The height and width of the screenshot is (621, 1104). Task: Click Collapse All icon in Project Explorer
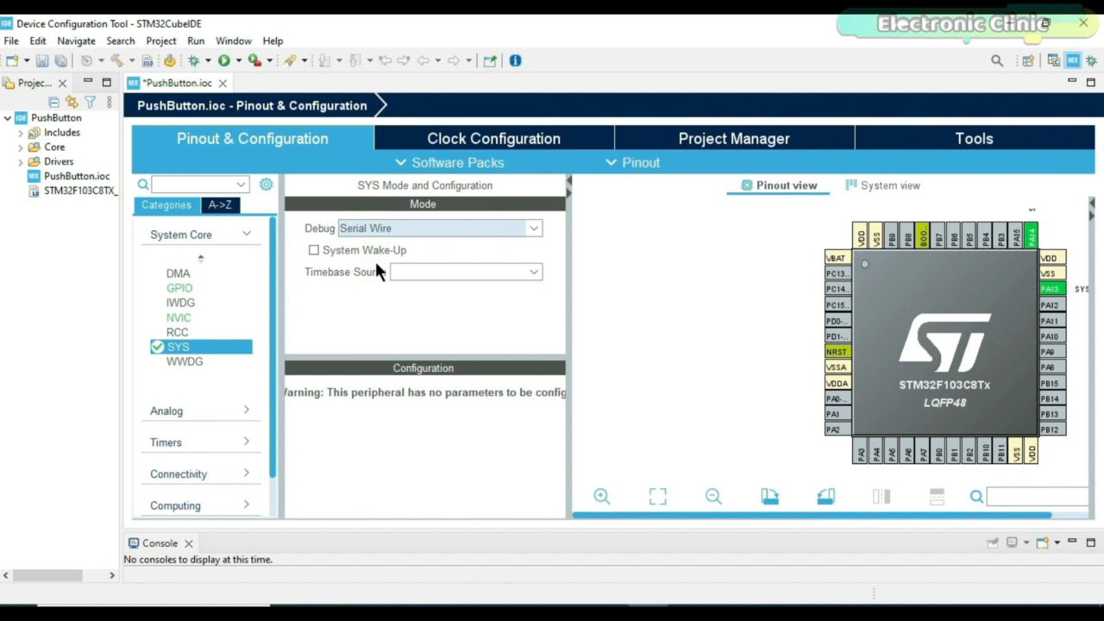53,102
